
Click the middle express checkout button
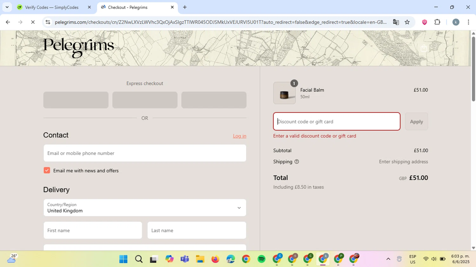pyautogui.click(x=145, y=100)
